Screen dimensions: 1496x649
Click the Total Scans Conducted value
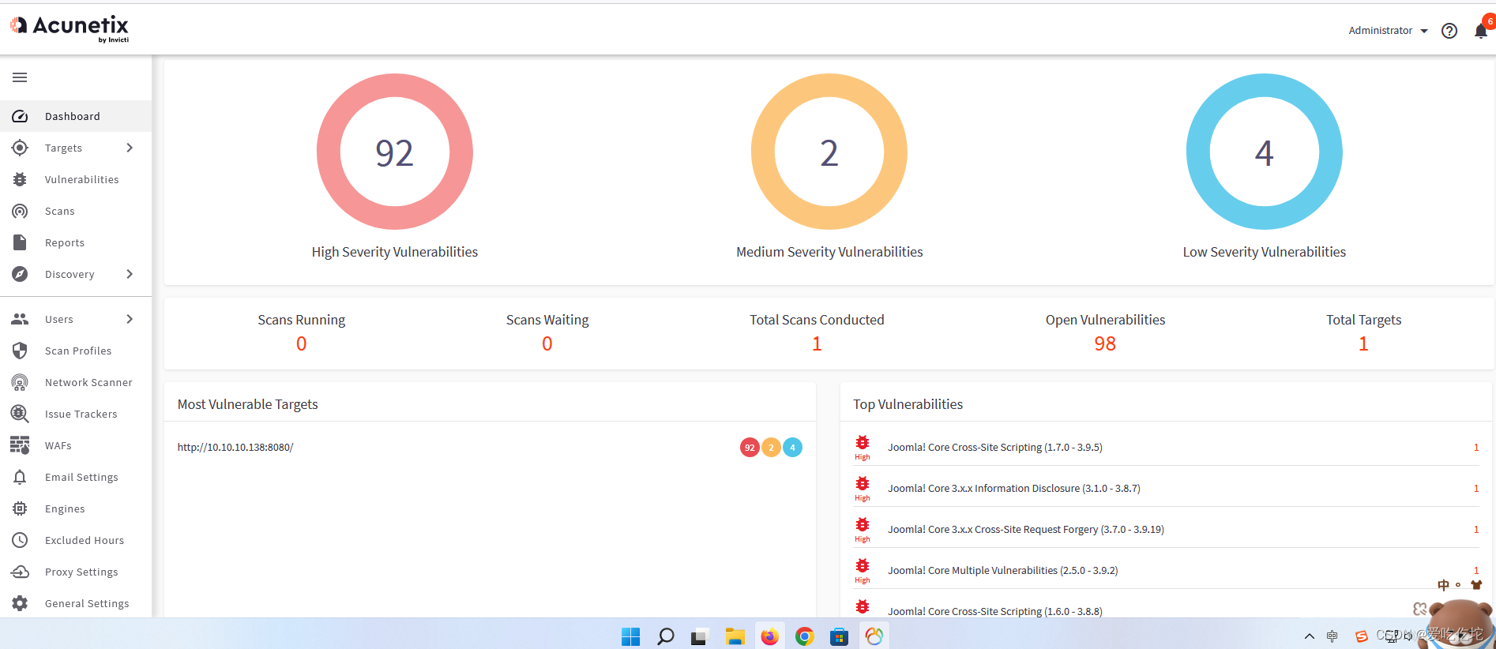(x=817, y=343)
